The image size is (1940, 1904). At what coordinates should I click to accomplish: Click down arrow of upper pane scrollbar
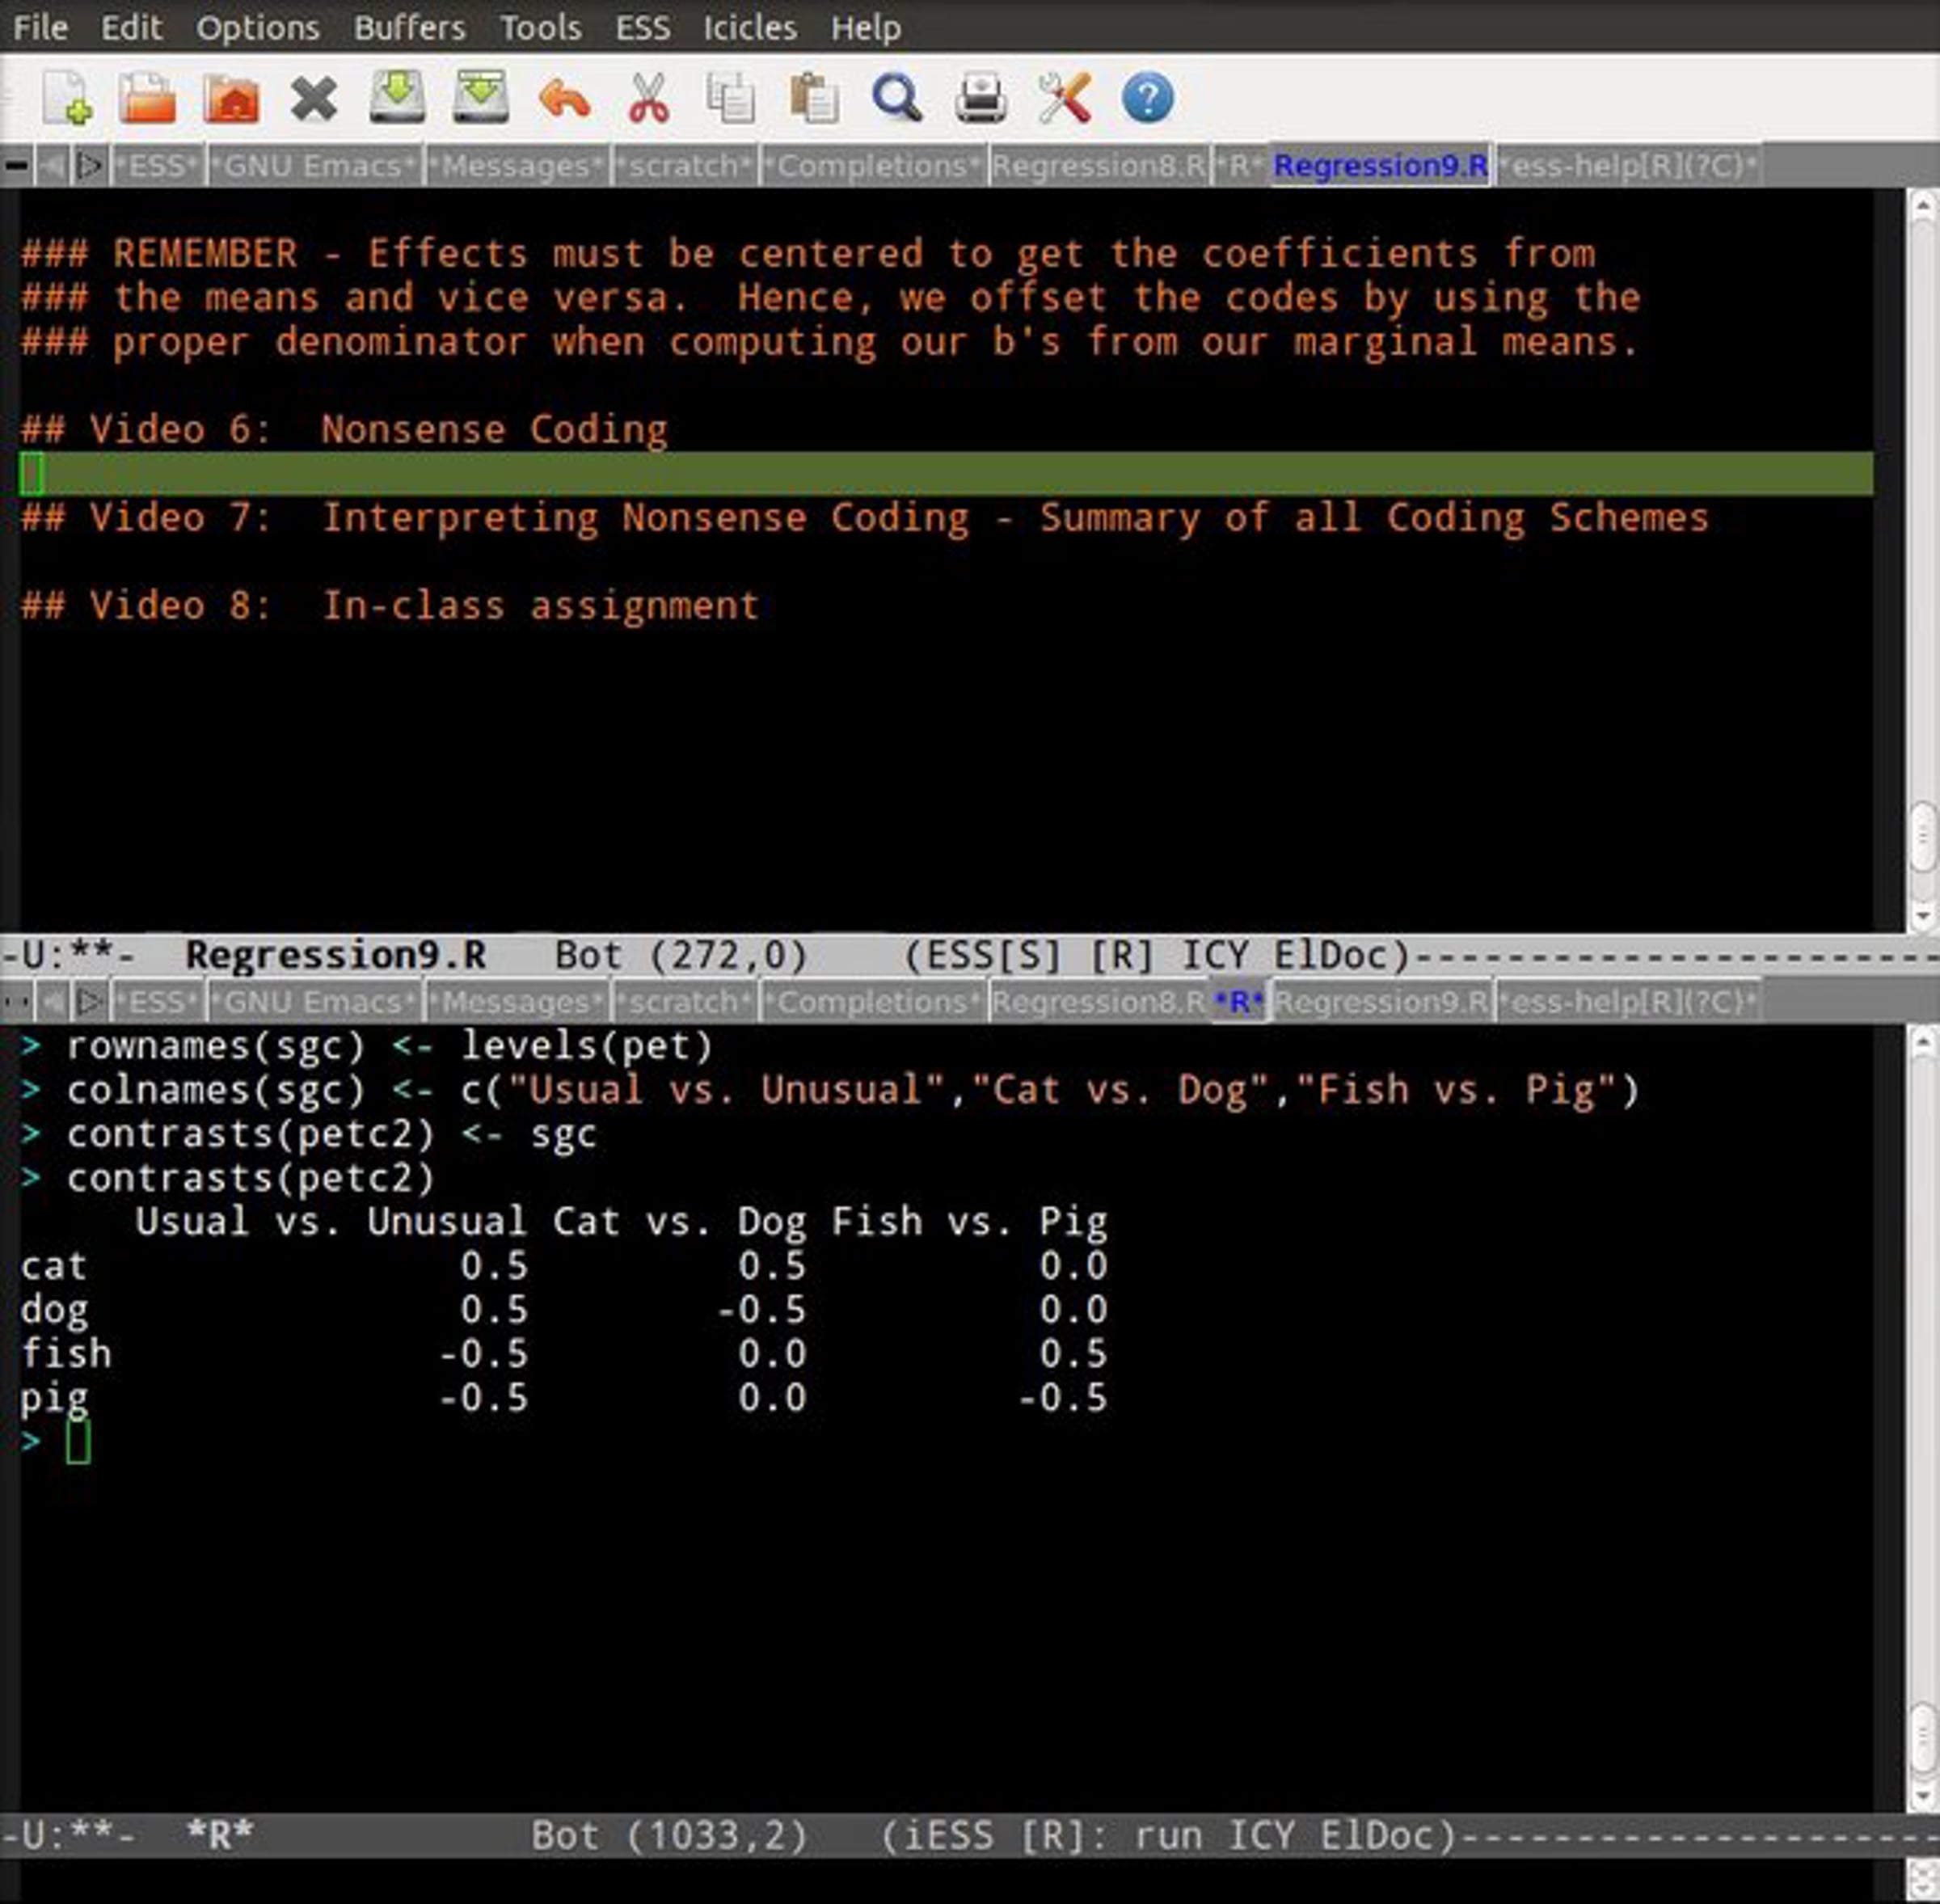point(1922,915)
